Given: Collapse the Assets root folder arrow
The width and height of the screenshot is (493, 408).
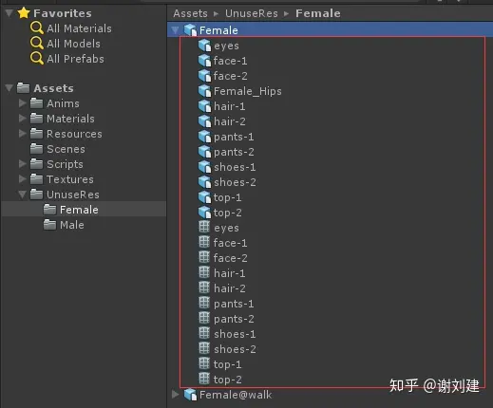Looking at the screenshot, I should click(x=9, y=88).
